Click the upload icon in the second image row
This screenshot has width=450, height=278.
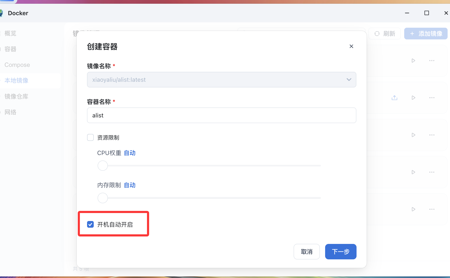pos(394,98)
